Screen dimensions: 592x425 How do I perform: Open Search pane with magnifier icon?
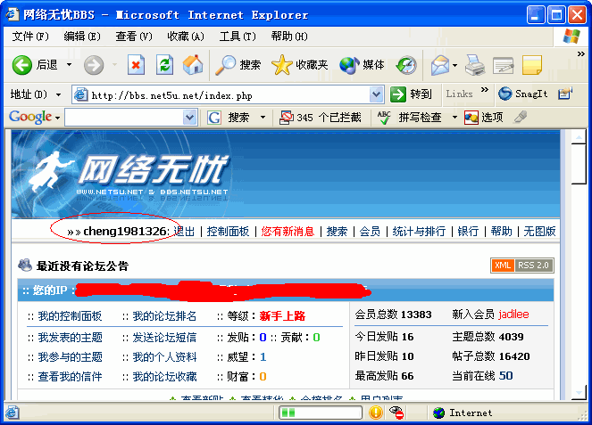(225, 65)
